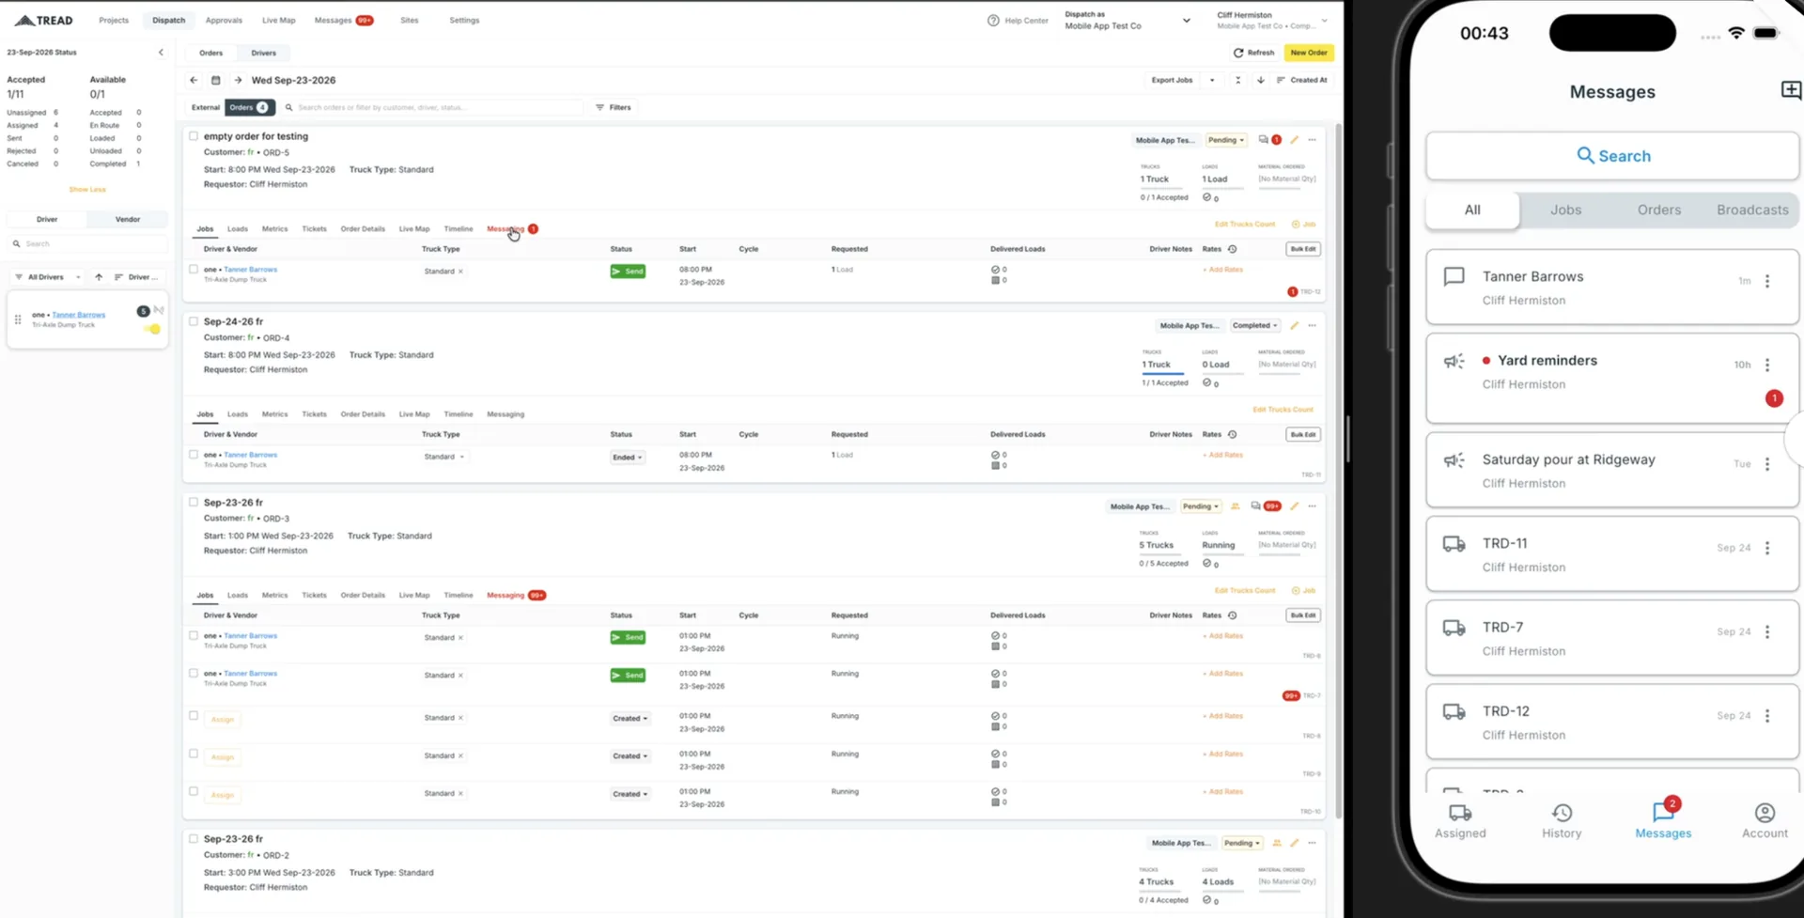The width and height of the screenshot is (1804, 918).
Task: Open the Ended status dropdown in the ORD-4 job row
Action: click(628, 458)
